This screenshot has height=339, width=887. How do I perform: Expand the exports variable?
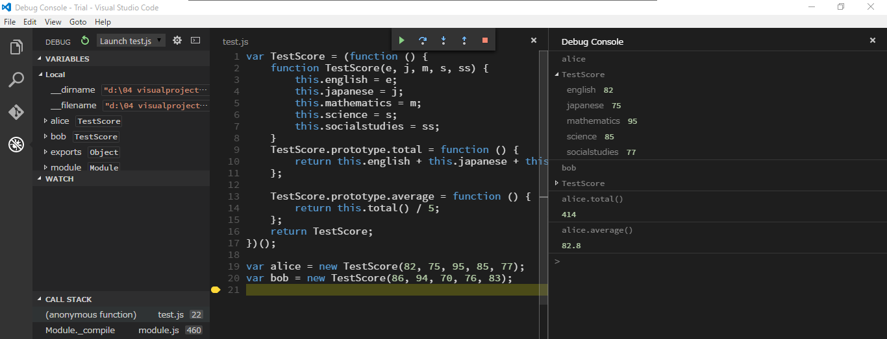coord(45,152)
